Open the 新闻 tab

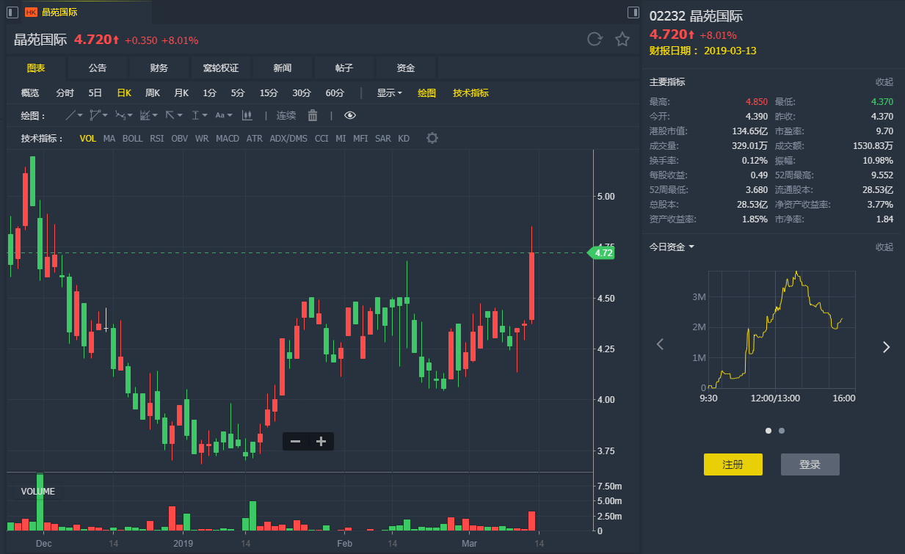coord(283,68)
